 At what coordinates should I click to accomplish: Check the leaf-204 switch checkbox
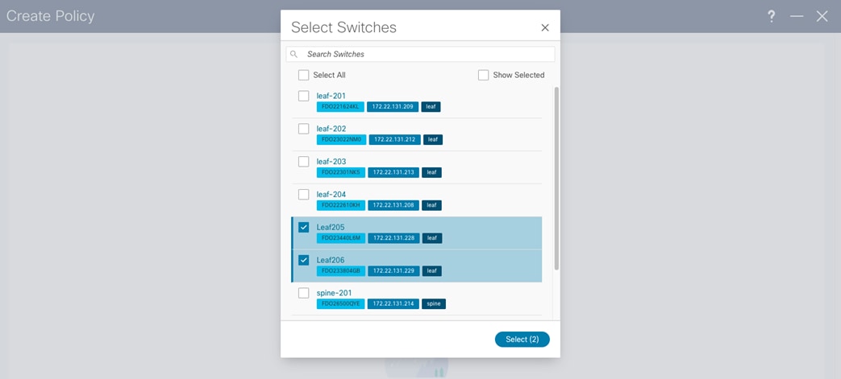303,194
